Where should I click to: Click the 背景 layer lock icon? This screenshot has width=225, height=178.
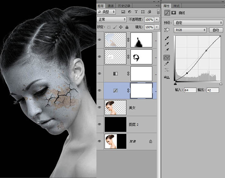point(150,141)
